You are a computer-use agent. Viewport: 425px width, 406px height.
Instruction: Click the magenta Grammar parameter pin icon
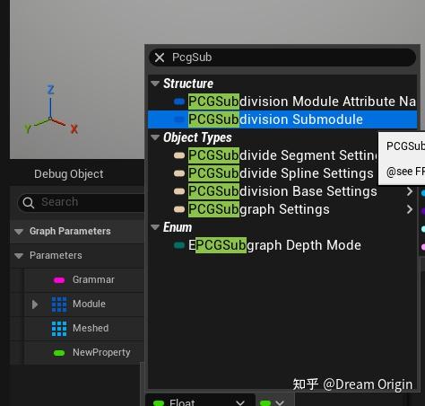(59, 280)
